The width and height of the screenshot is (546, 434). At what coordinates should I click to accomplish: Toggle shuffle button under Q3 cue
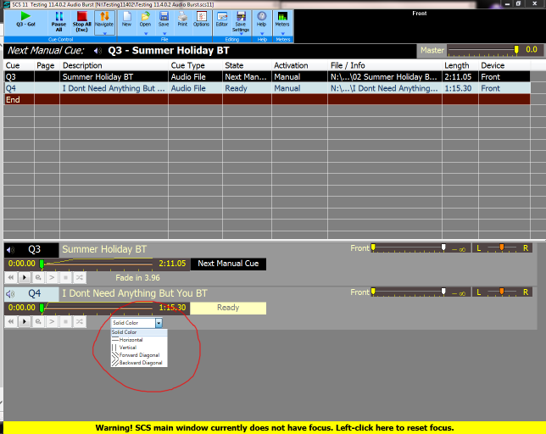coord(79,277)
